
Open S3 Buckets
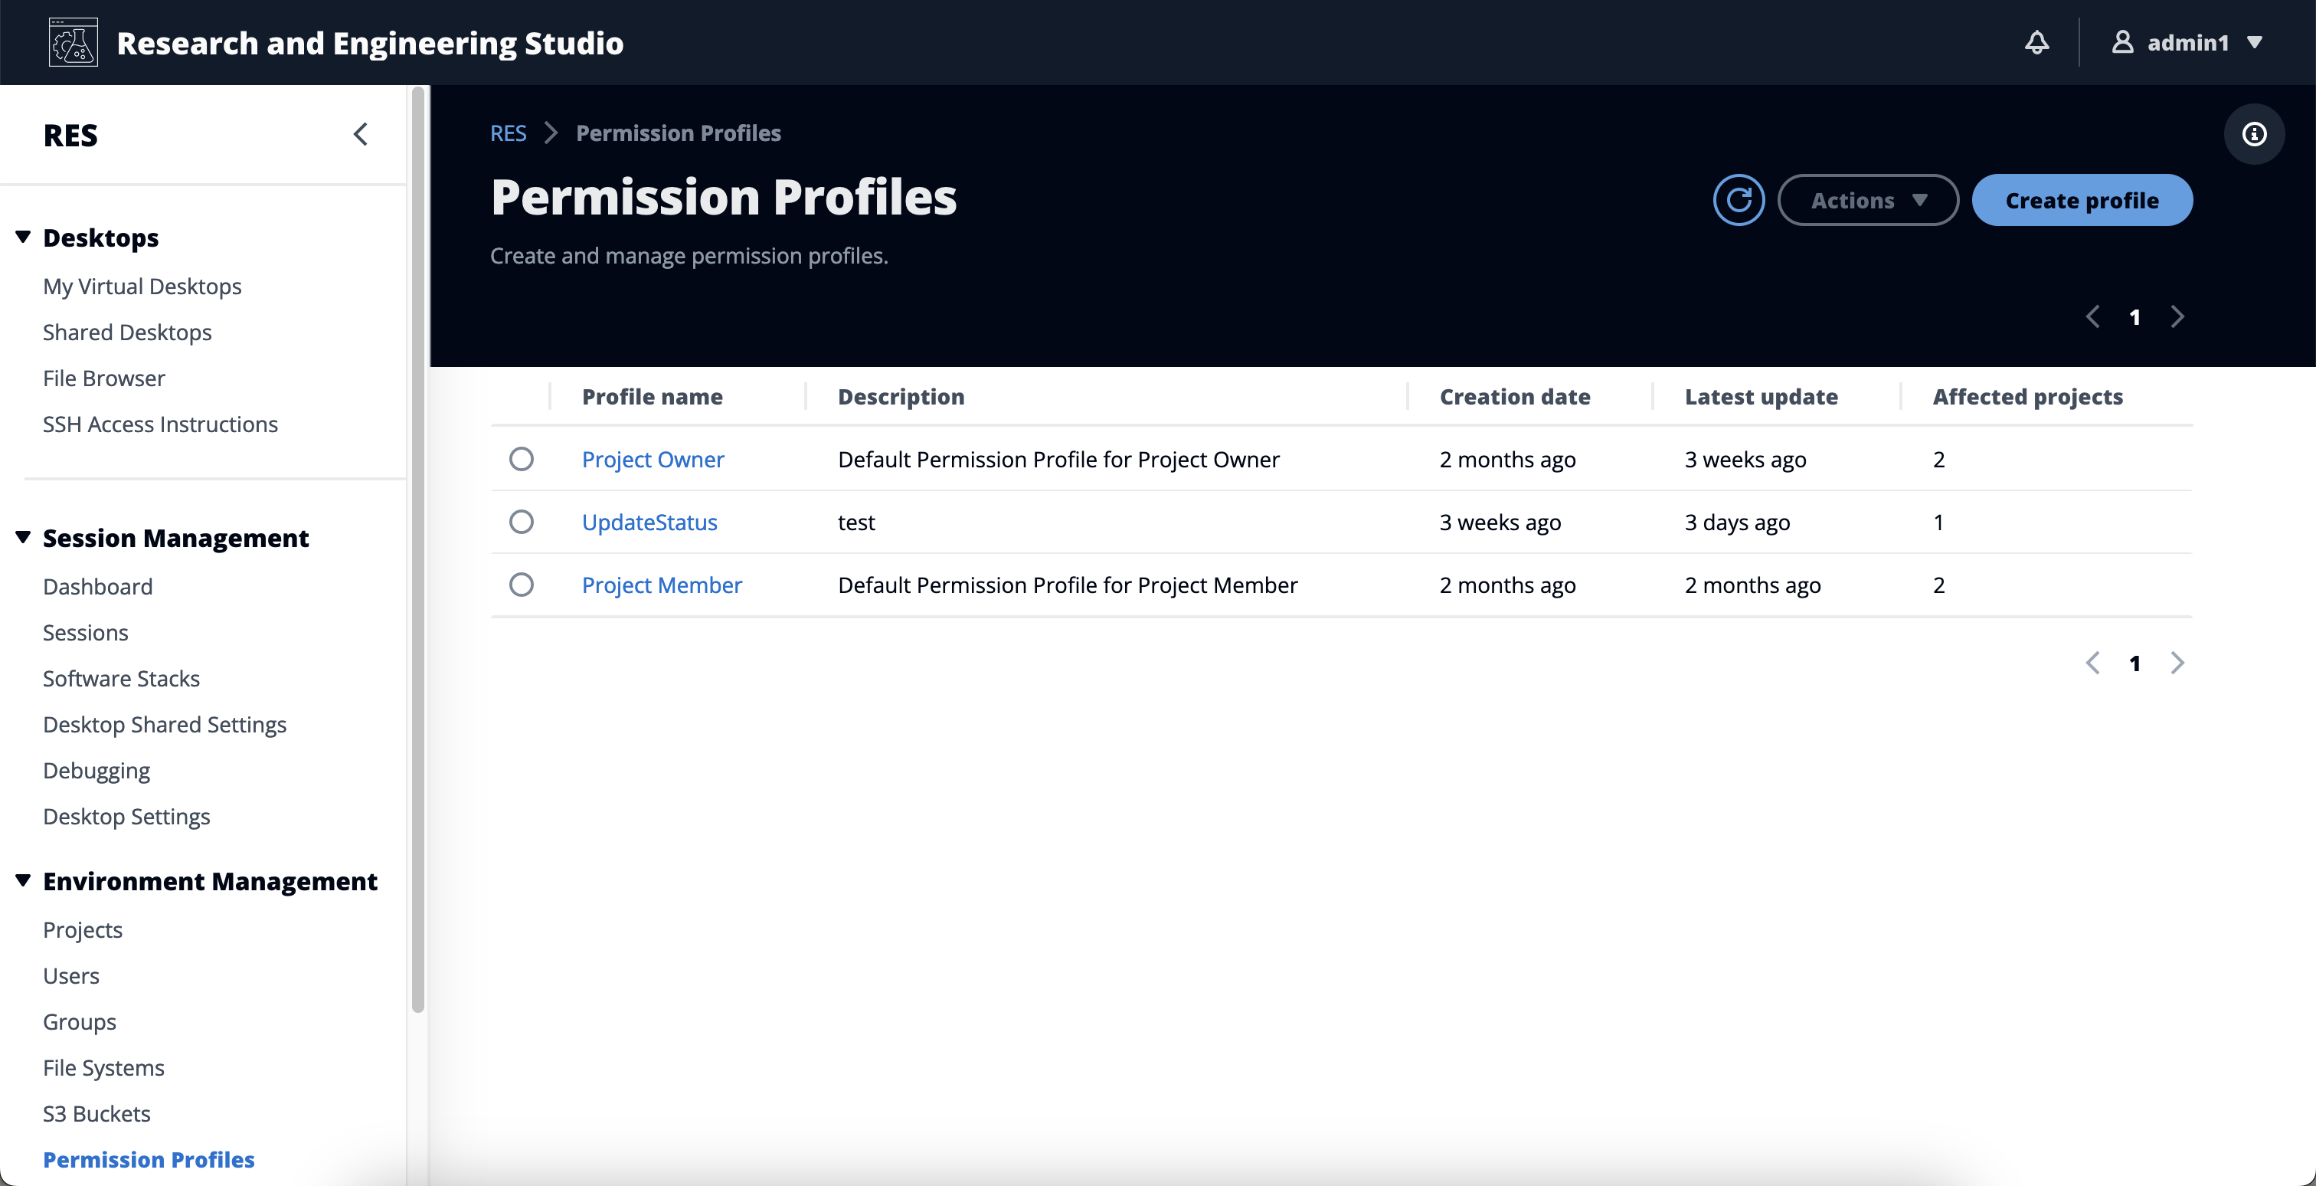point(97,1113)
